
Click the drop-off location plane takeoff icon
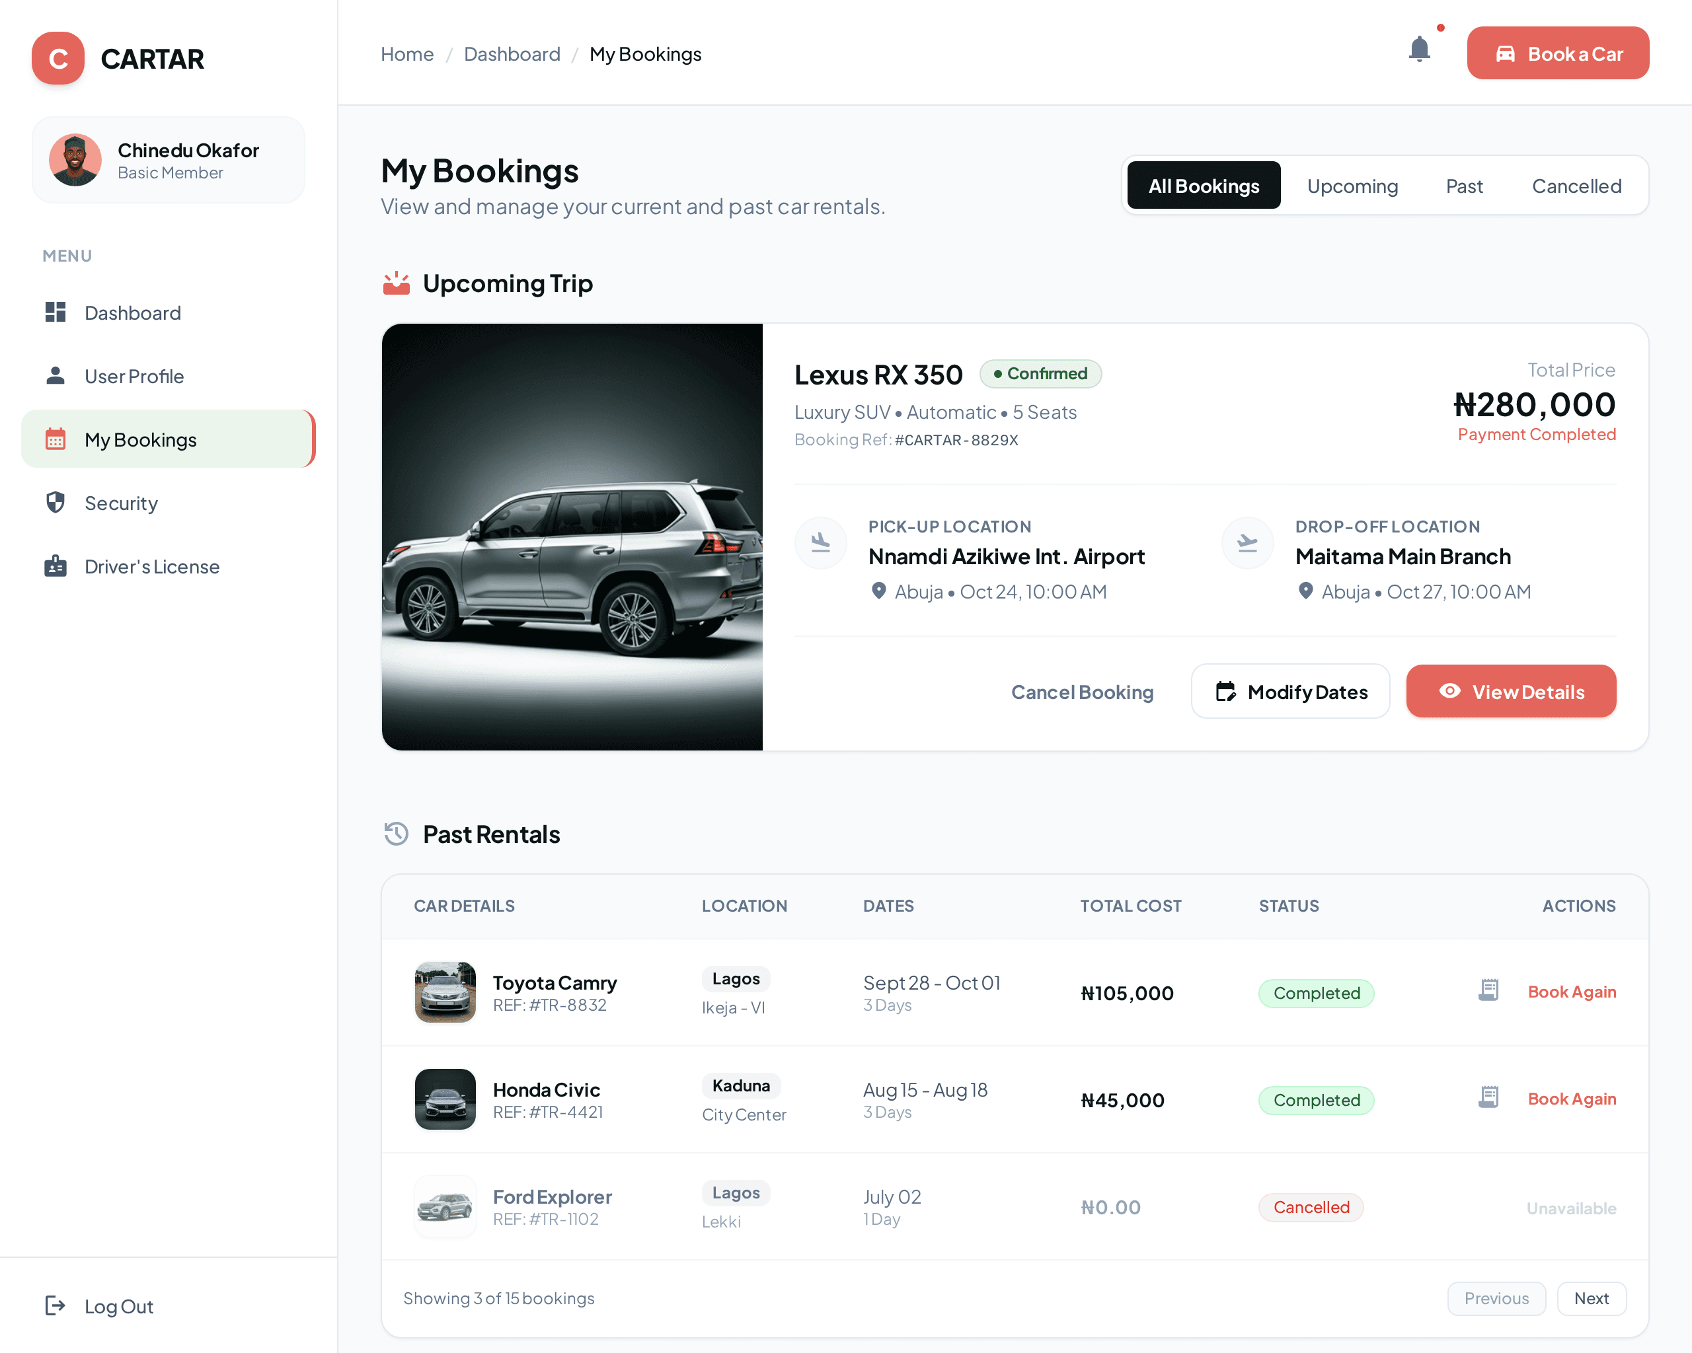(x=1248, y=542)
